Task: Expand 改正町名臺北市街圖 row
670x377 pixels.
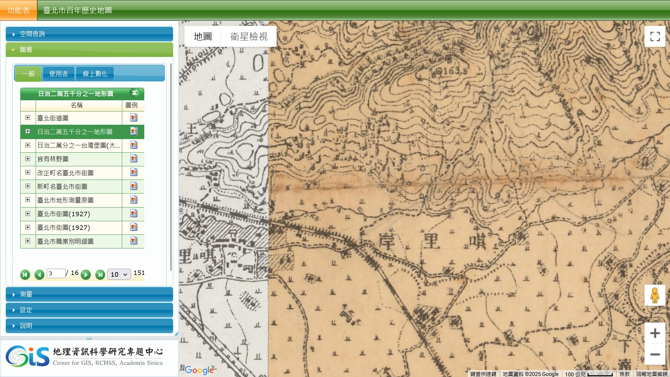Action: click(x=28, y=172)
